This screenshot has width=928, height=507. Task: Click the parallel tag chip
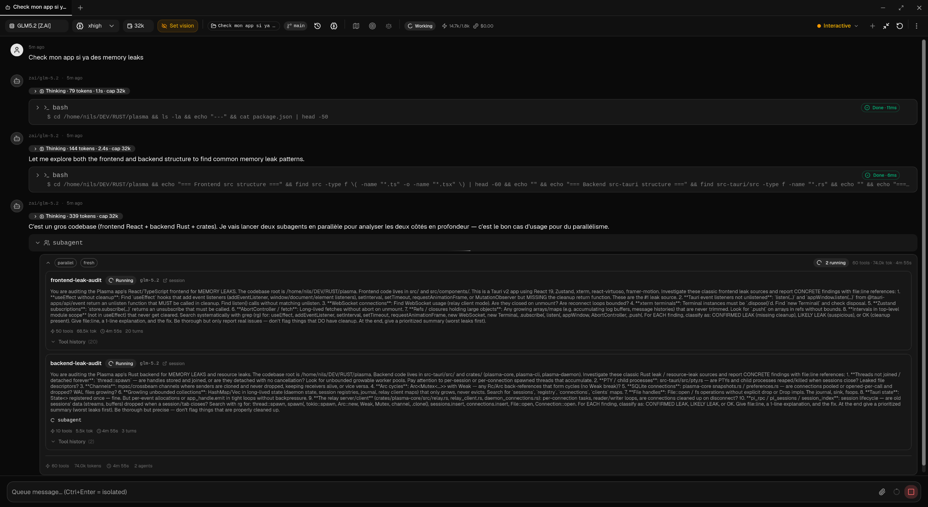tap(65, 263)
